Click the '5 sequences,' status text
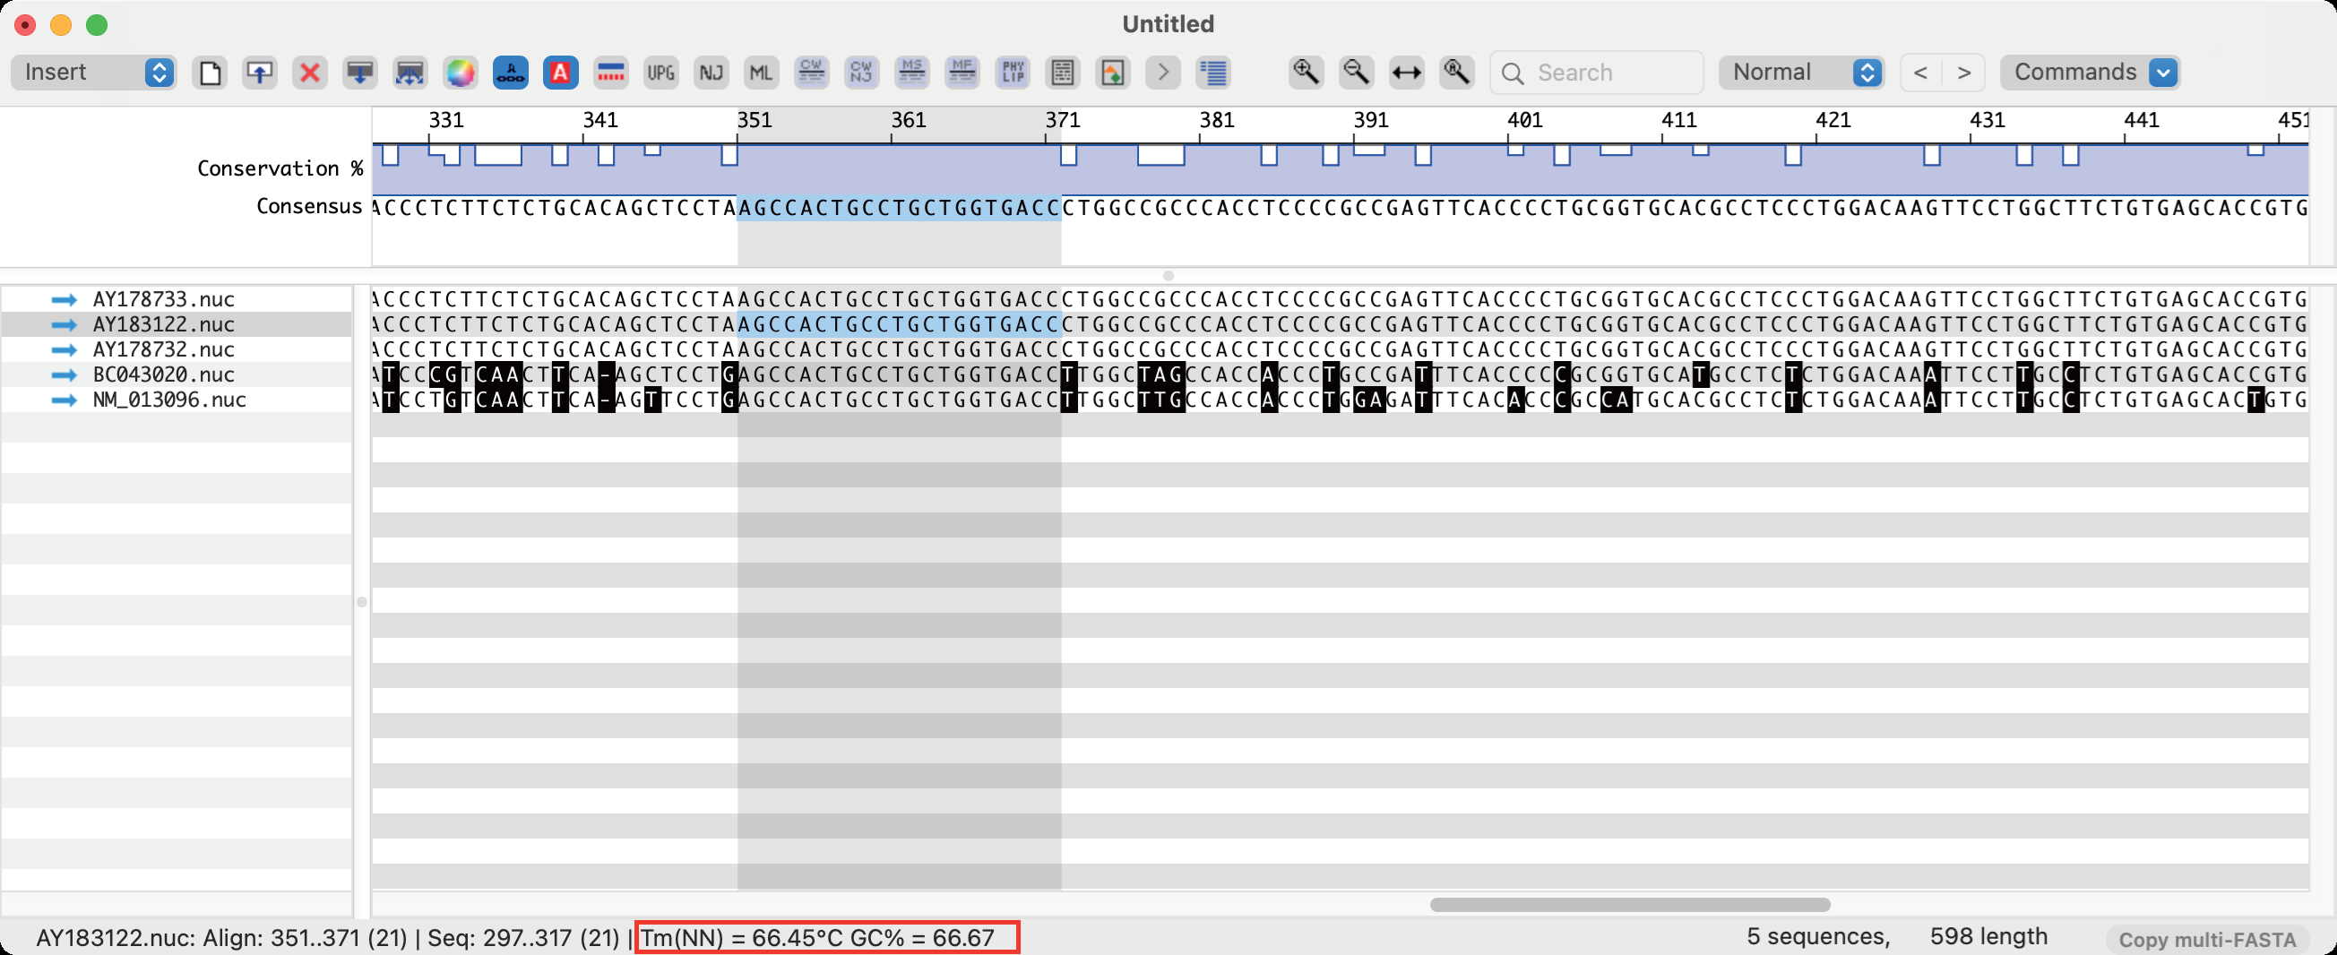 [1818, 936]
